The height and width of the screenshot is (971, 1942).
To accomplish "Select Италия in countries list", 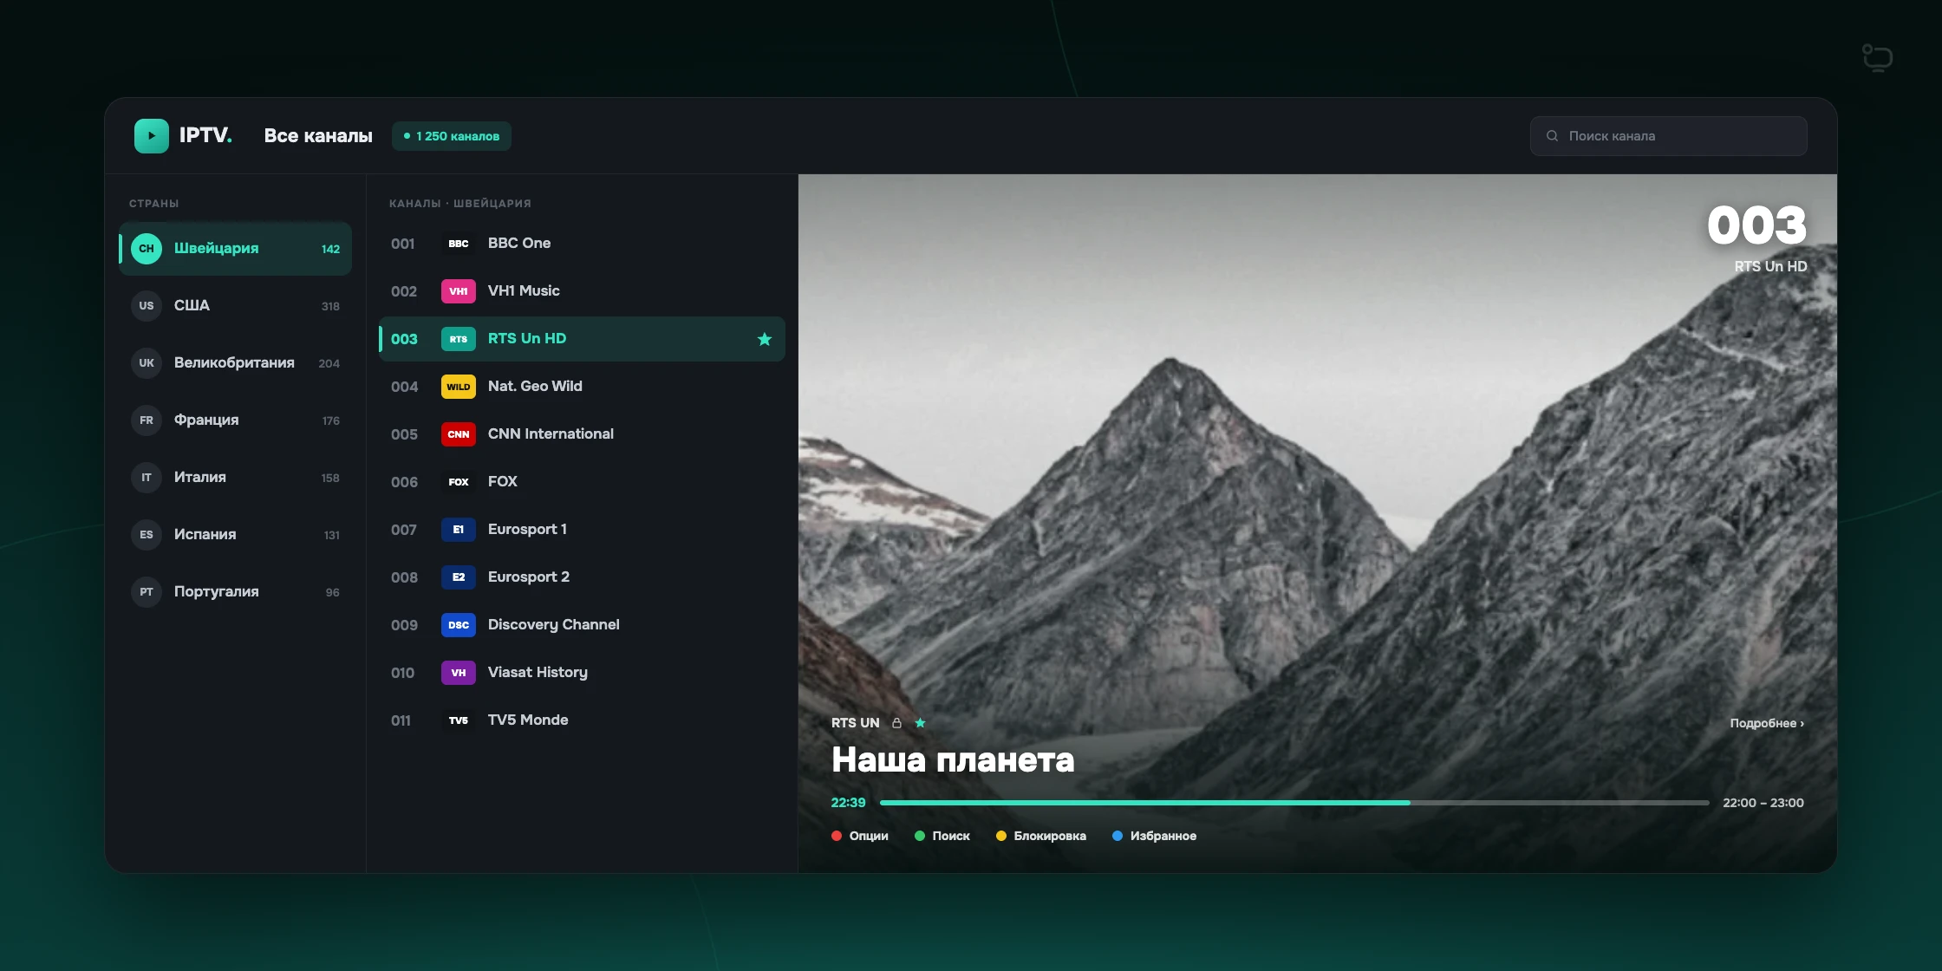I will pyautogui.click(x=235, y=478).
